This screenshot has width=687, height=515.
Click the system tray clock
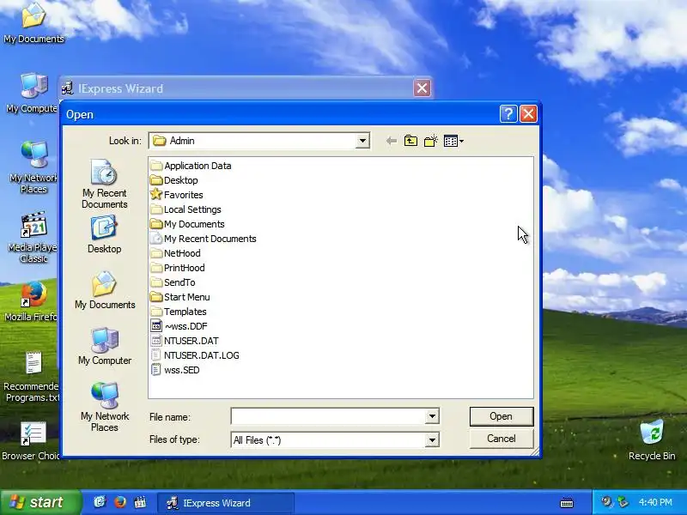[655, 502]
